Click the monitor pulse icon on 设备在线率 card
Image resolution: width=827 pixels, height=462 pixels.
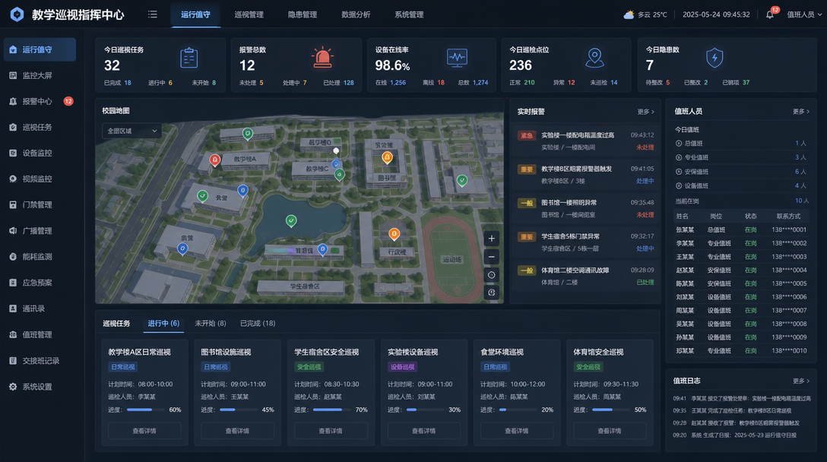tap(458, 58)
